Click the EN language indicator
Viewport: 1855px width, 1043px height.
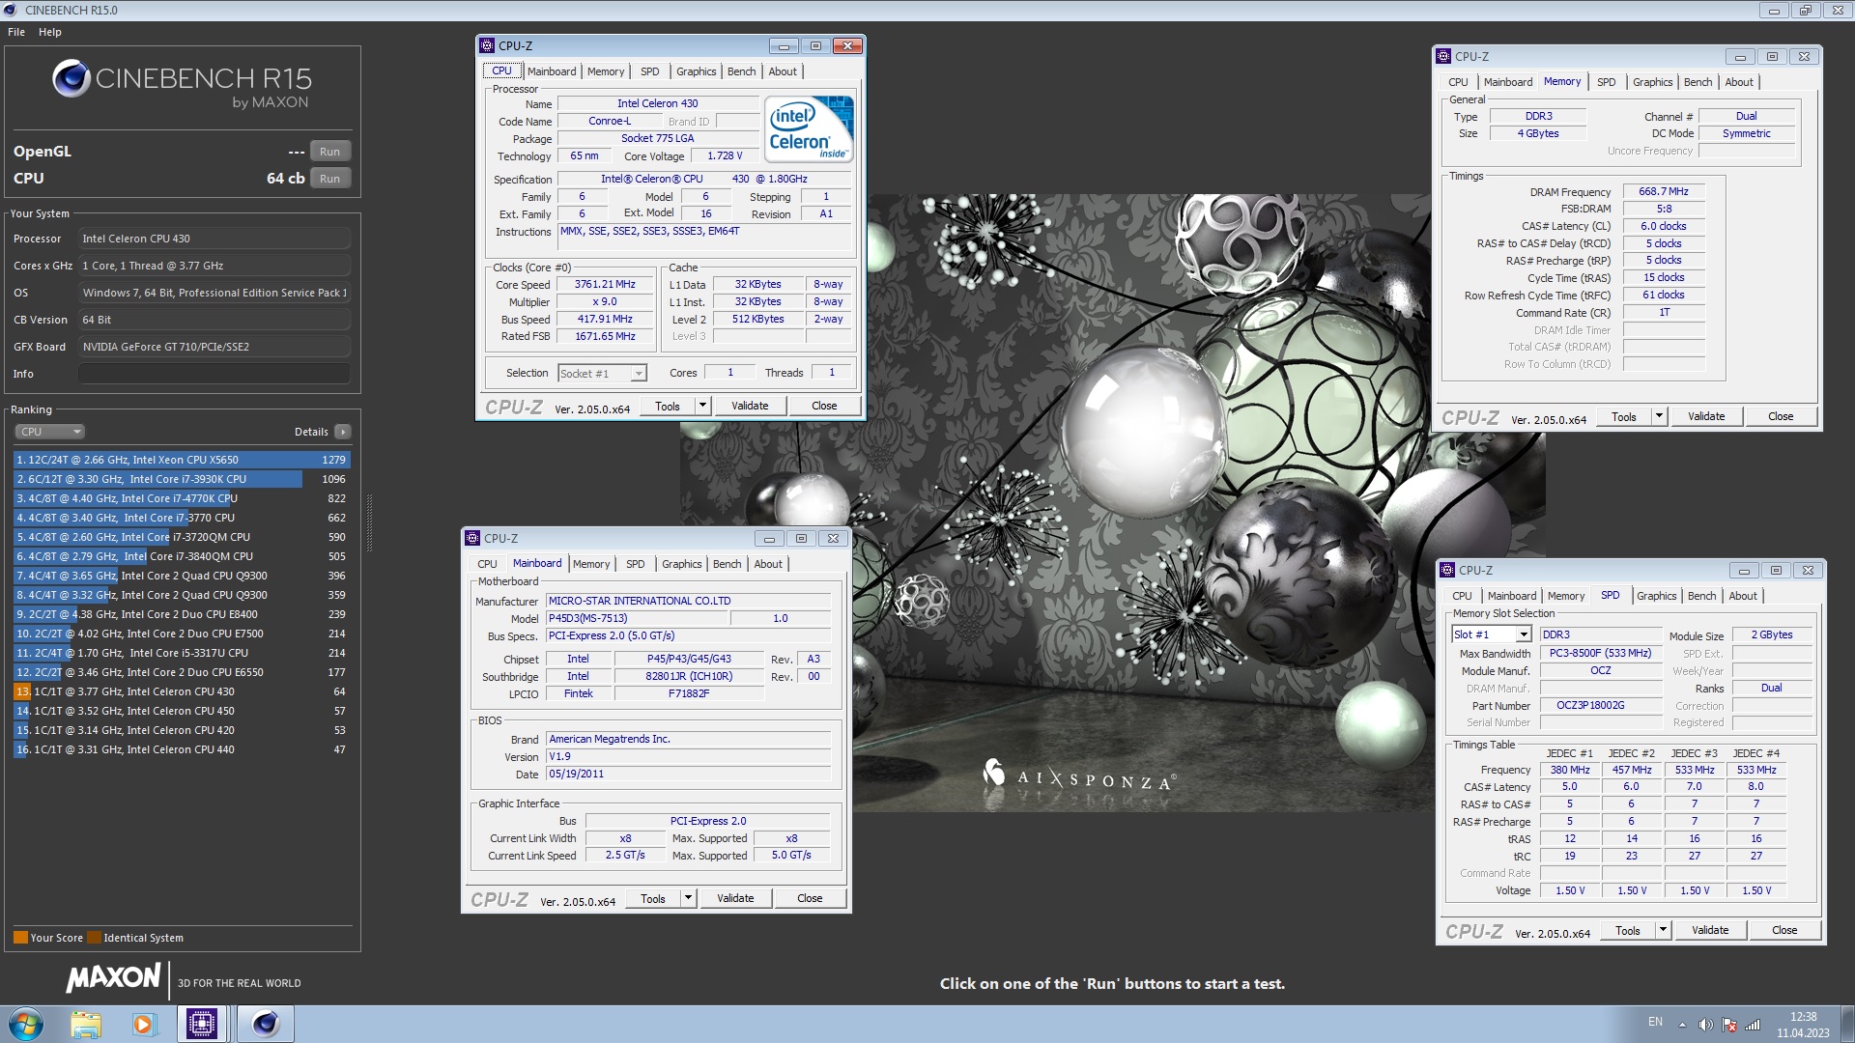tap(1655, 1022)
